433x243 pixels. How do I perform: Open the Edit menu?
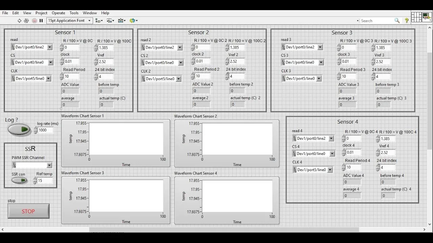tap(16, 13)
